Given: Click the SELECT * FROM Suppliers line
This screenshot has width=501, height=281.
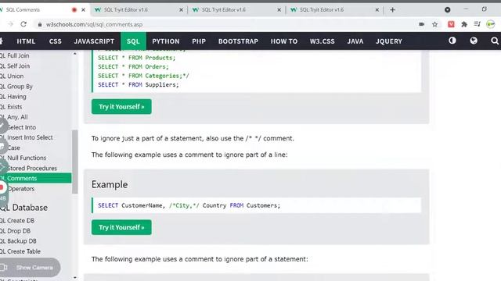Looking at the screenshot, I should (139, 85).
